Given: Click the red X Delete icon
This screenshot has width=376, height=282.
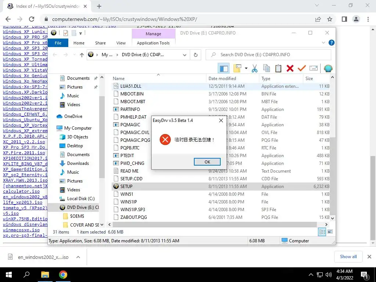Looking at the screenshot, I should coord(290,68).
